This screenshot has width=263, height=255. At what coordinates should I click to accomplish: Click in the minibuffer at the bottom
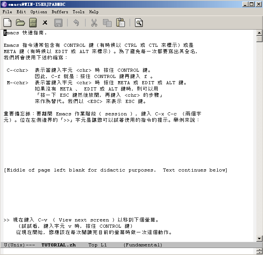(128, 251)
